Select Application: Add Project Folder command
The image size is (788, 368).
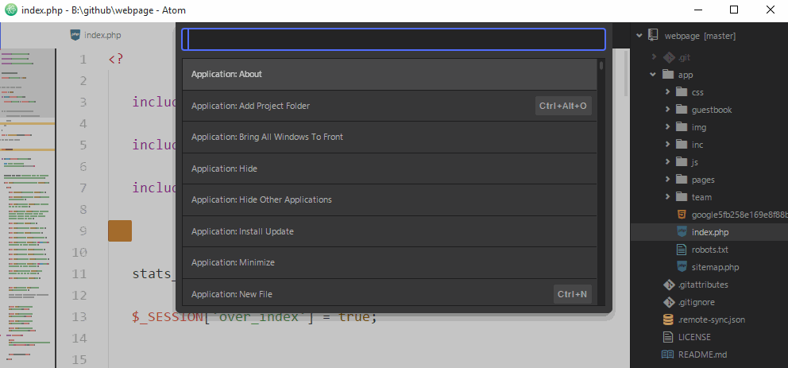point(389,106)
